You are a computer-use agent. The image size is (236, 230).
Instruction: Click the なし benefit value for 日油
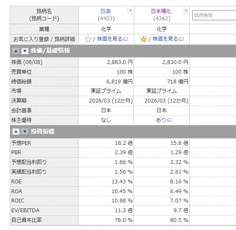pos(106,120)
